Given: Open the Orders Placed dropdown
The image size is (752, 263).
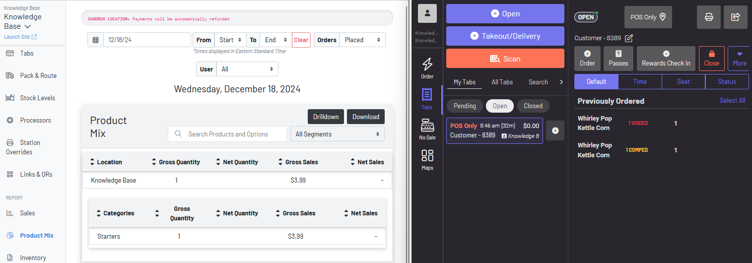Looking at the screenshot, I should (362, 40).
